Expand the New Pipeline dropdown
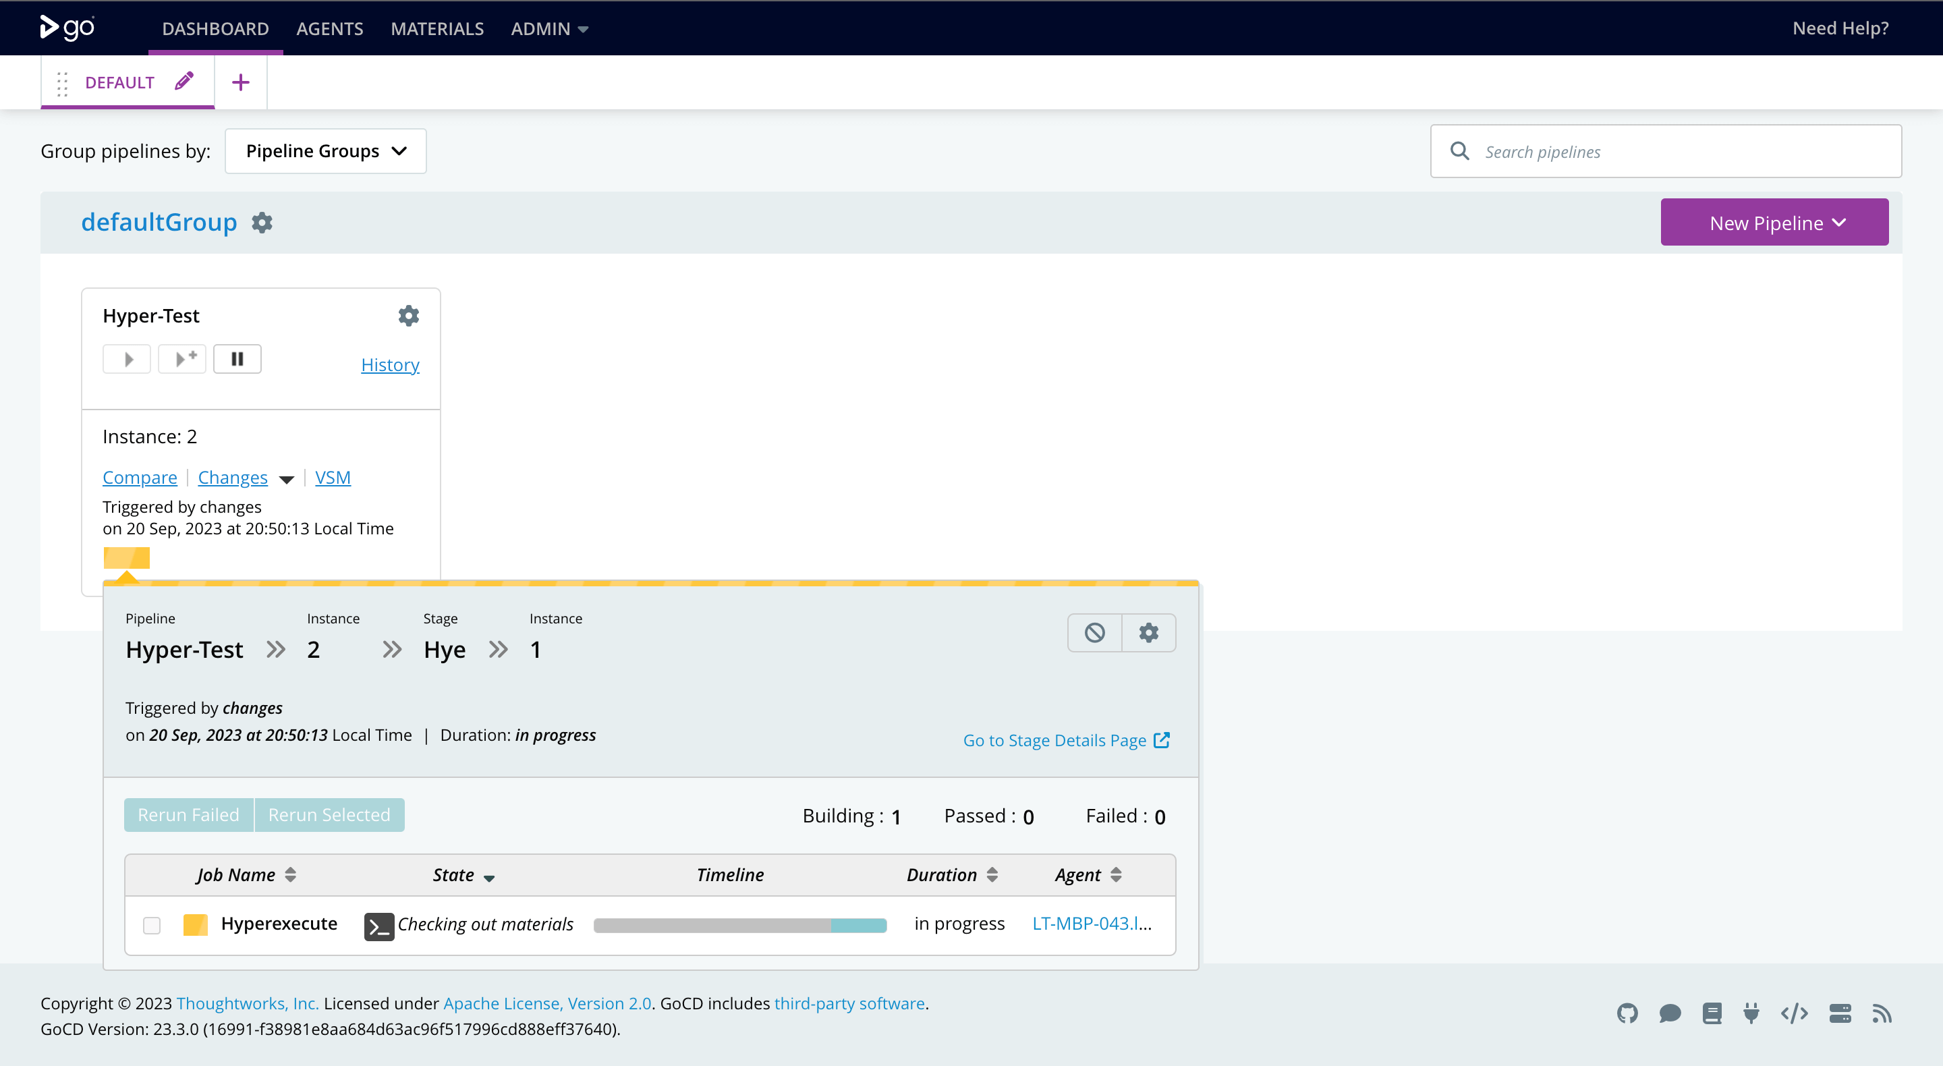This screenshot has width=1943, height=1066. [x=1774, y=223]
